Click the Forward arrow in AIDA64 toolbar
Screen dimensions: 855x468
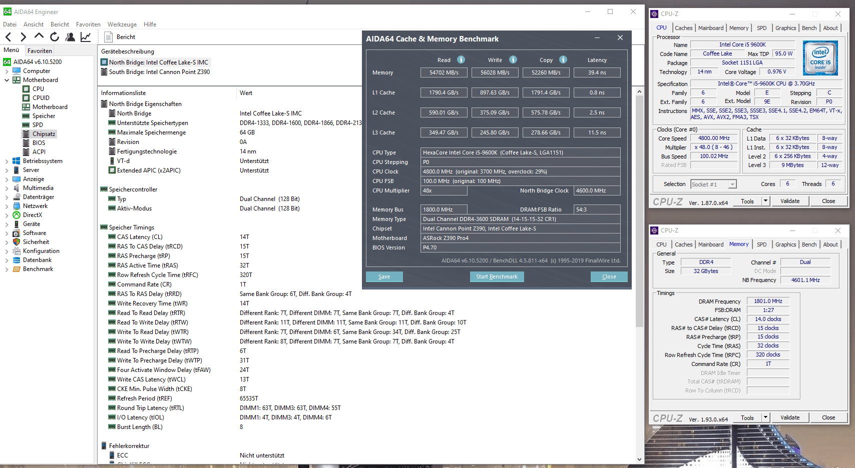point(23,37)
